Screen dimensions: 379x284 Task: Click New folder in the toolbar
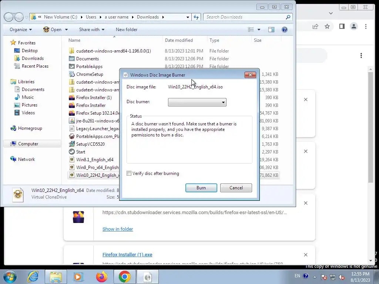pos(127,30)
